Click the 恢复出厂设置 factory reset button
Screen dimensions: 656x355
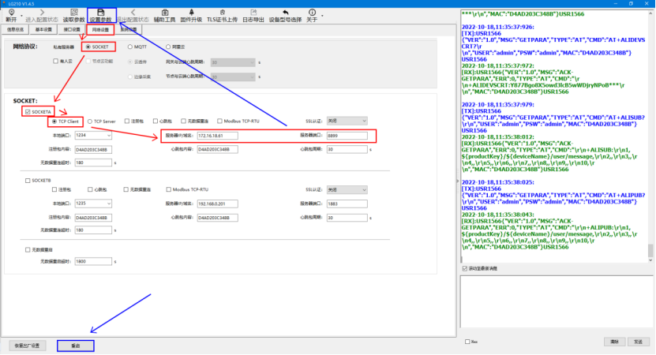coord(28,345)
